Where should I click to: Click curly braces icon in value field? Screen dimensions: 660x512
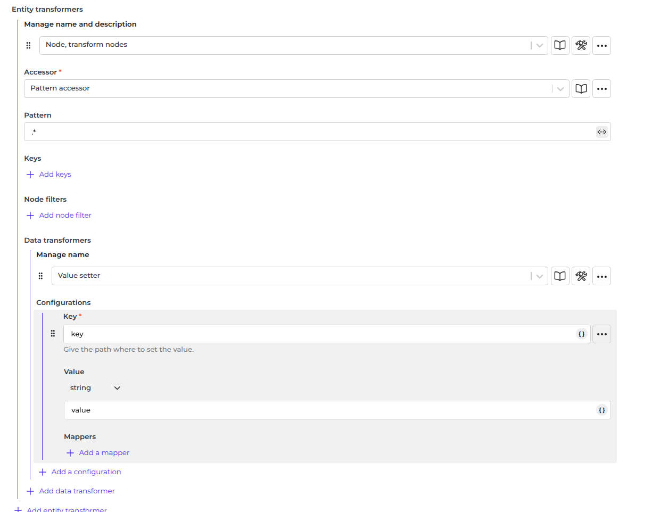(x=601, y=410)
